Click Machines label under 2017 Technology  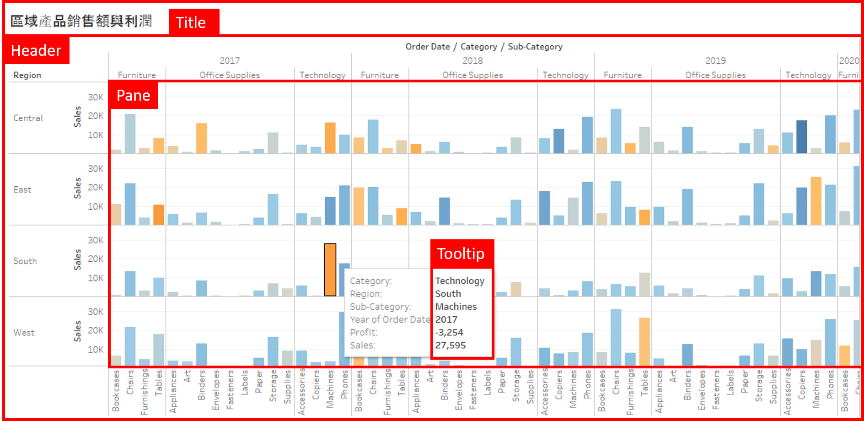point(330,389)
